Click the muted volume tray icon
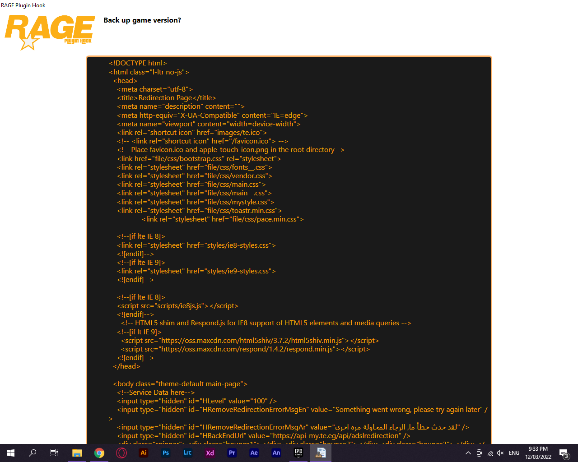 pyautogui.click(x=500, y=453)
